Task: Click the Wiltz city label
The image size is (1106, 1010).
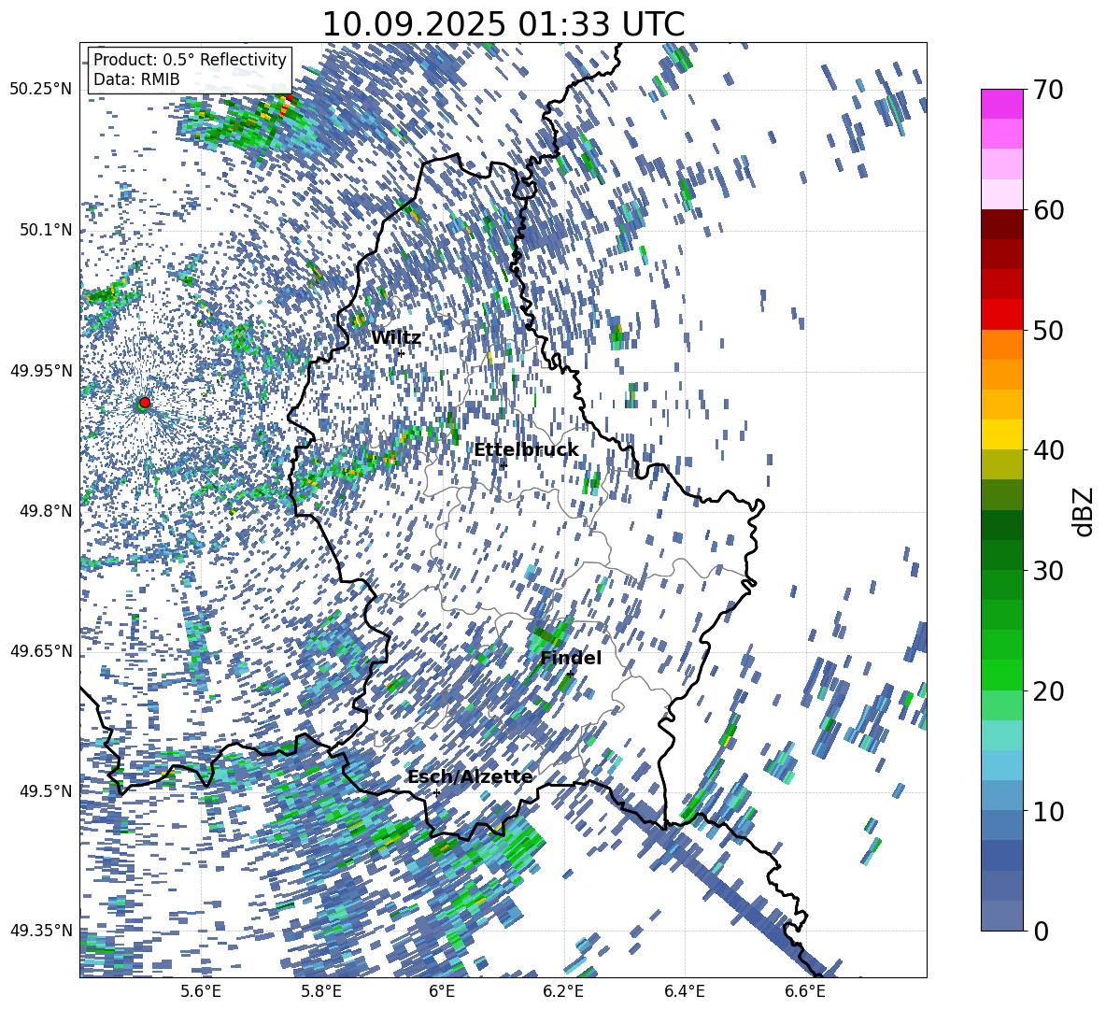Action: click(396, 338)
